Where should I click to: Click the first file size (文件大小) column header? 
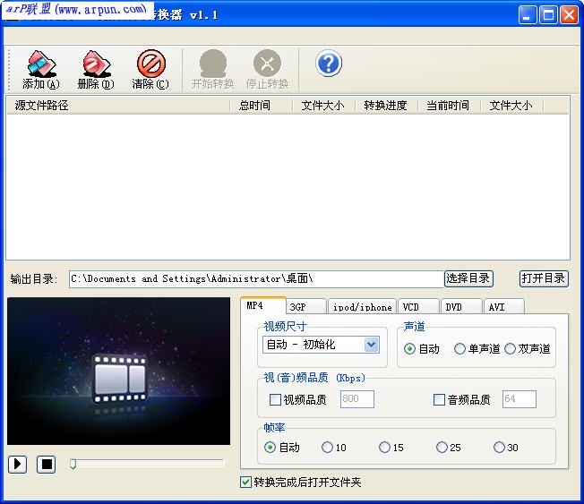pyautogui.click(x=323, y=106)
